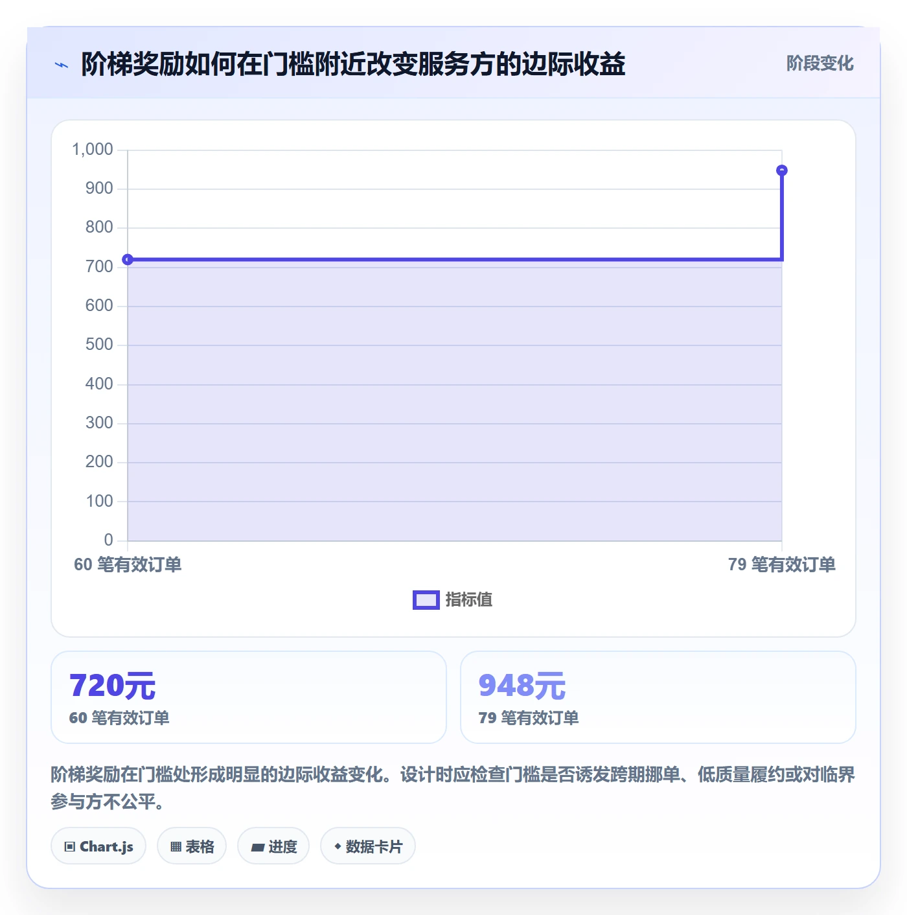
Task: Click the 60 笔有效订单 caption under 720元
Action: (x=119, y=718)
